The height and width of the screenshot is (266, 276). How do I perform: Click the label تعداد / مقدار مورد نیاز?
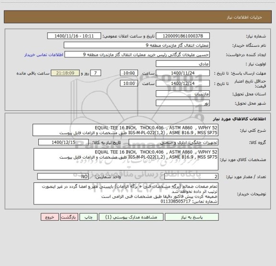(x=246, y=177)
